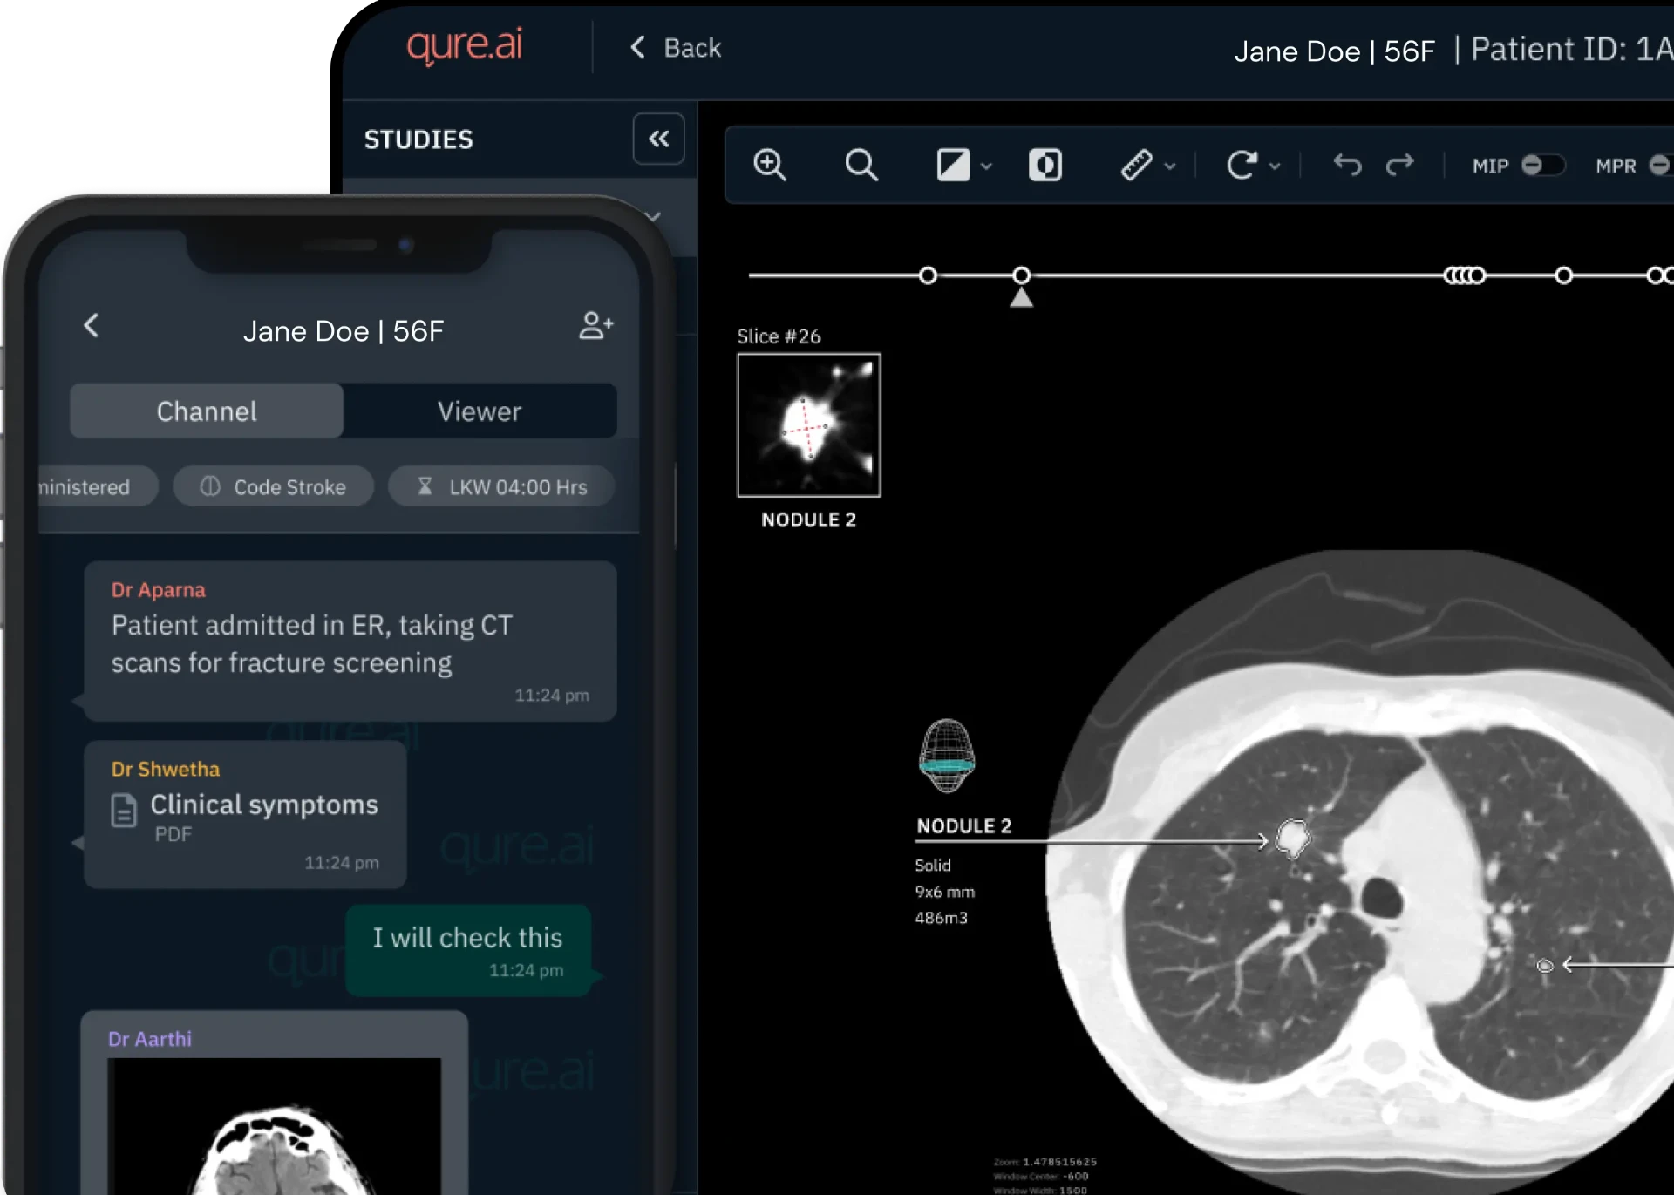The height and width of the screenshot is (1195, 1674).
Task: Switch to the Channel tab
Action: click(206, 411)
